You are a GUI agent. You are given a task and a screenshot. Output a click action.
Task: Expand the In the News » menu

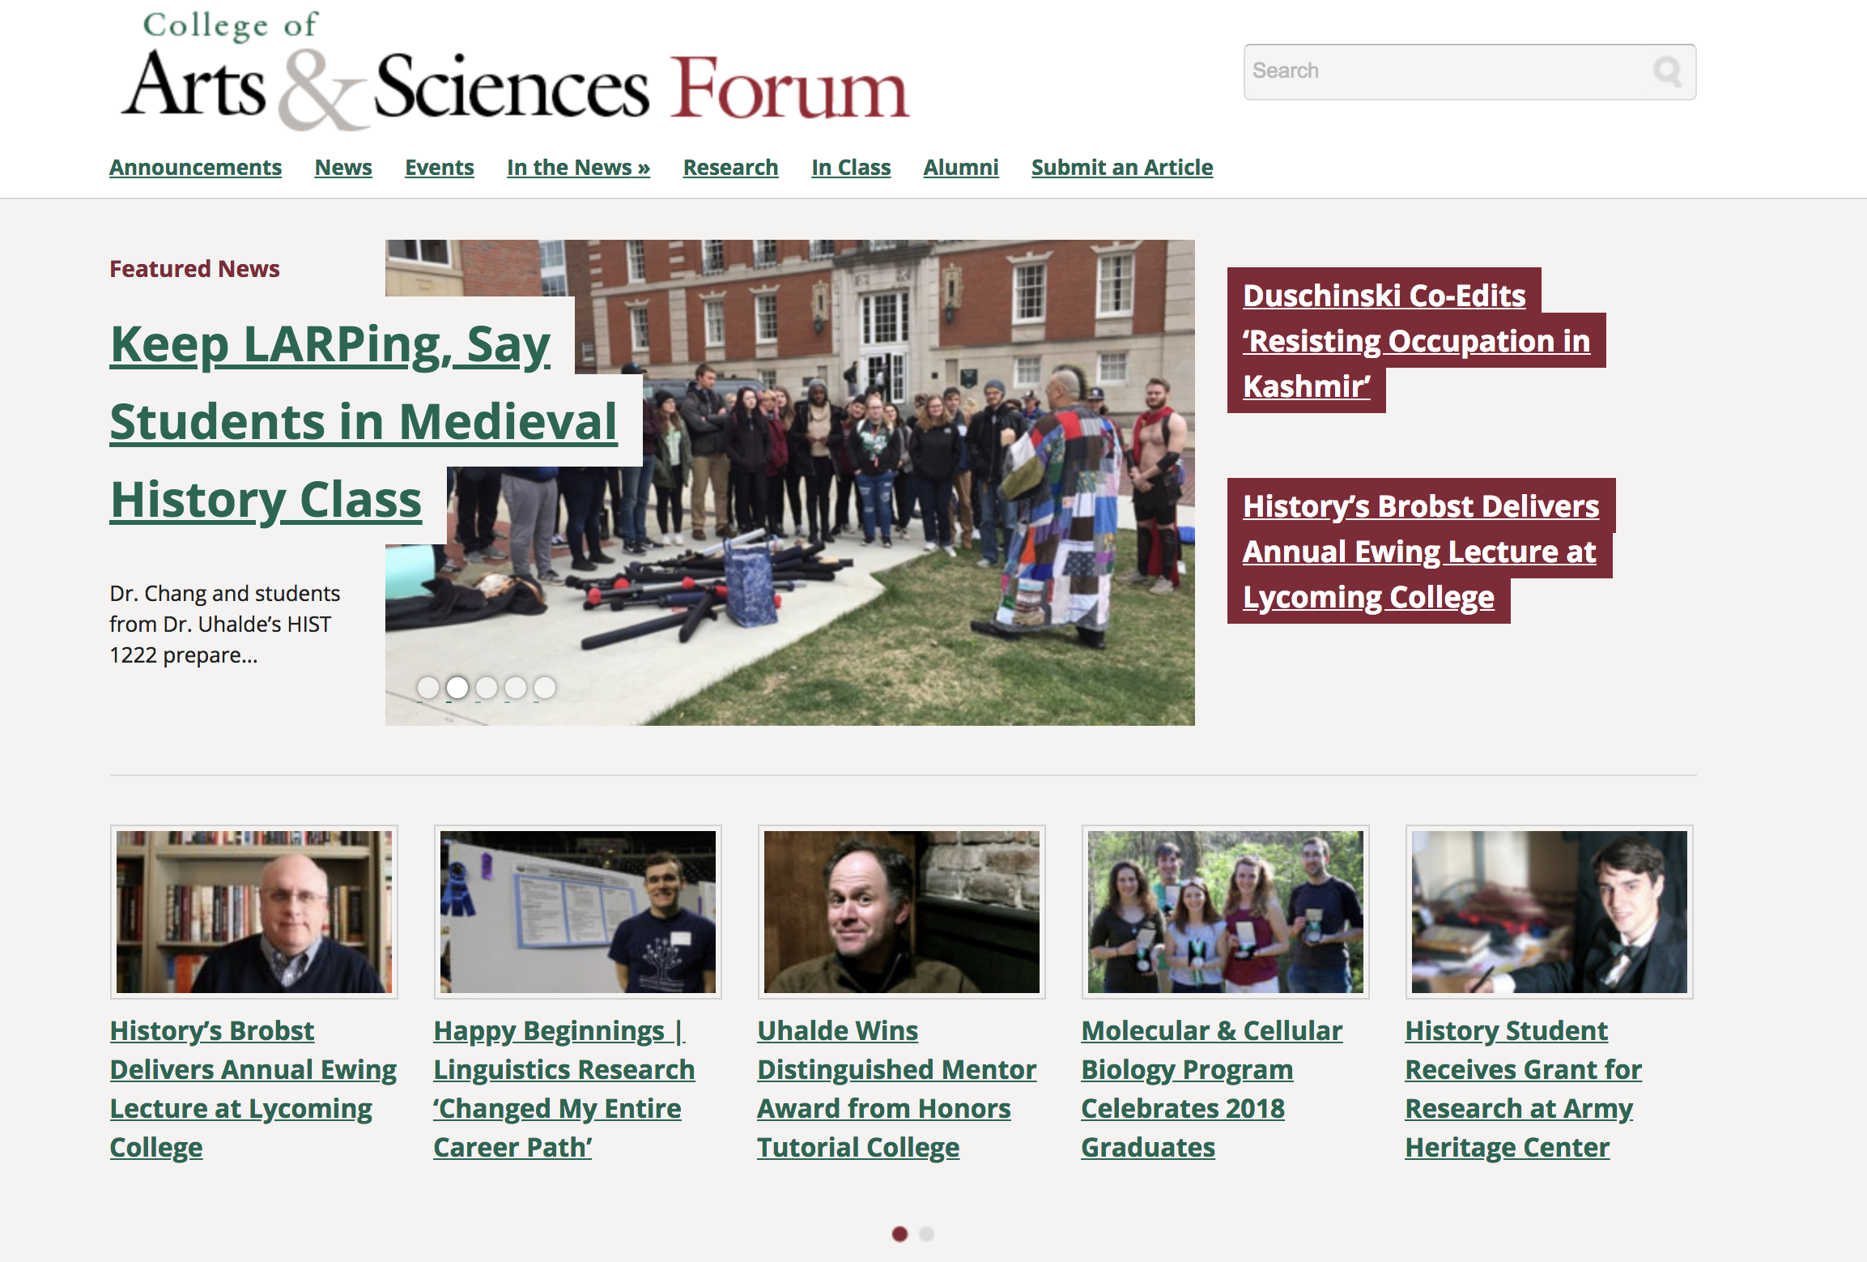579,168
